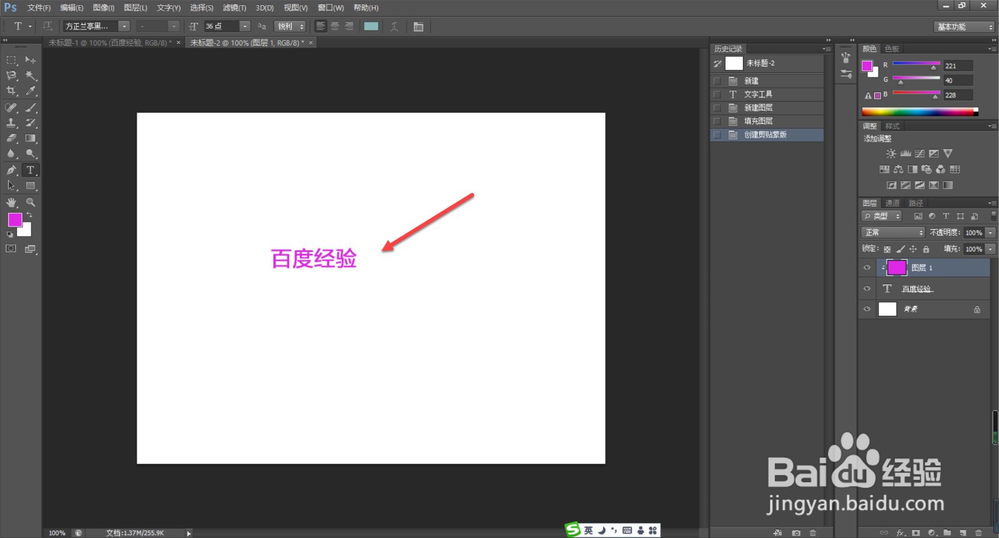Add a Brightness/Contrast adjustment (sun icon)
The image size is (999, 538).
pos(891,154)
